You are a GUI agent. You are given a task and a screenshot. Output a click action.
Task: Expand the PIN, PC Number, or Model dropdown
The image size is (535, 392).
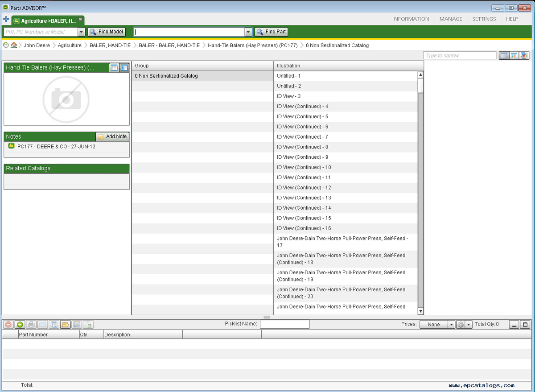coord(81,32)
